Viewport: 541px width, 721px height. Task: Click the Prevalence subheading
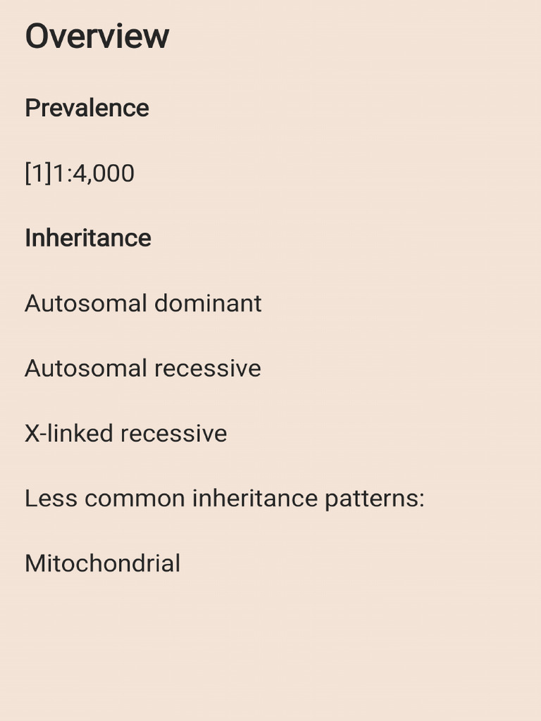[x=87, y=108]
